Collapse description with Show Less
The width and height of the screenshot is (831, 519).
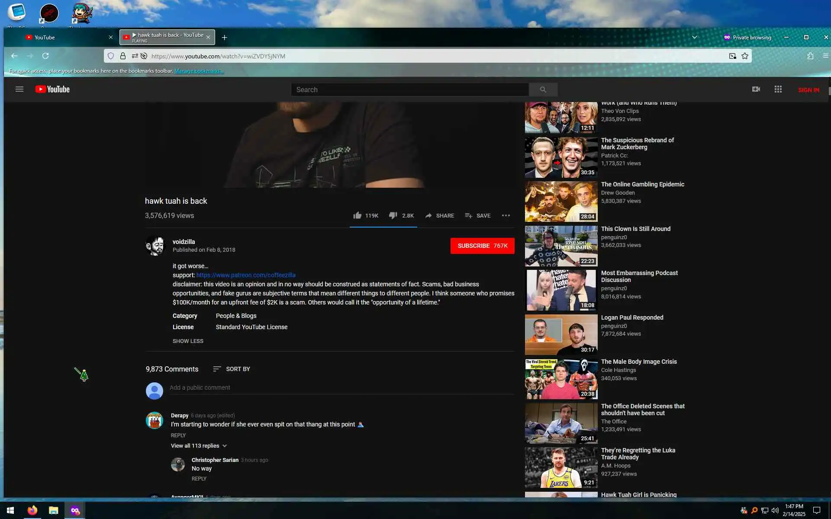point(188,341)
